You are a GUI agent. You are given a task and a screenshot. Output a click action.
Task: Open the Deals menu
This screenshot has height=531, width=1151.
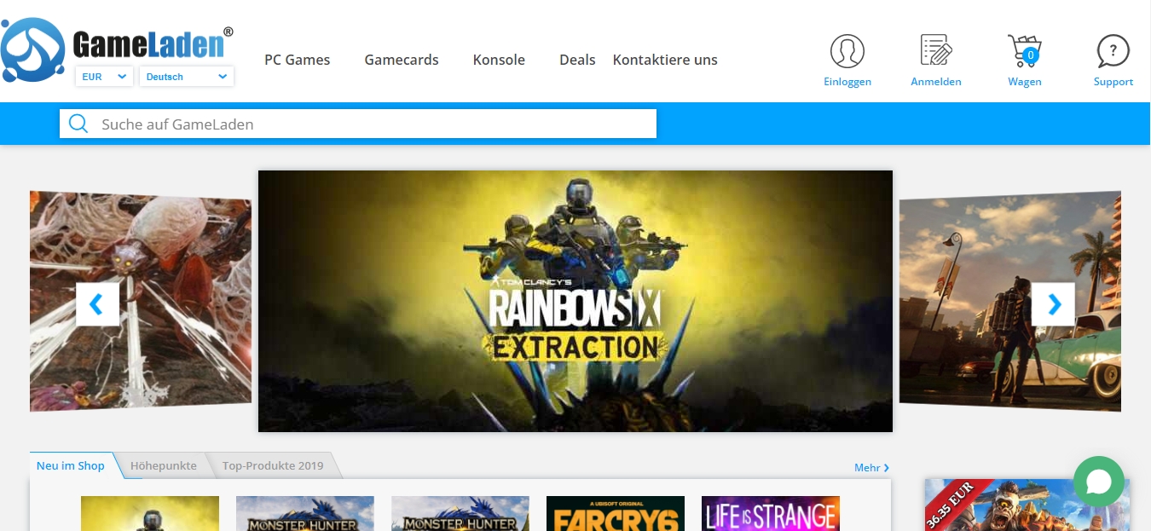(577, 60)
